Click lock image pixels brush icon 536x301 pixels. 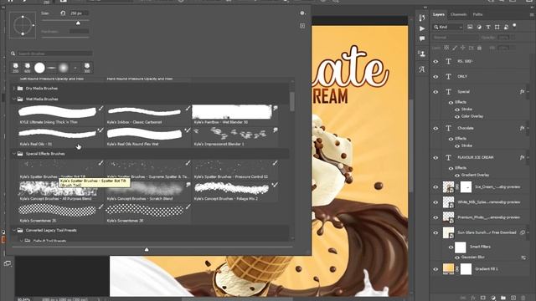(x=455, y=48)
